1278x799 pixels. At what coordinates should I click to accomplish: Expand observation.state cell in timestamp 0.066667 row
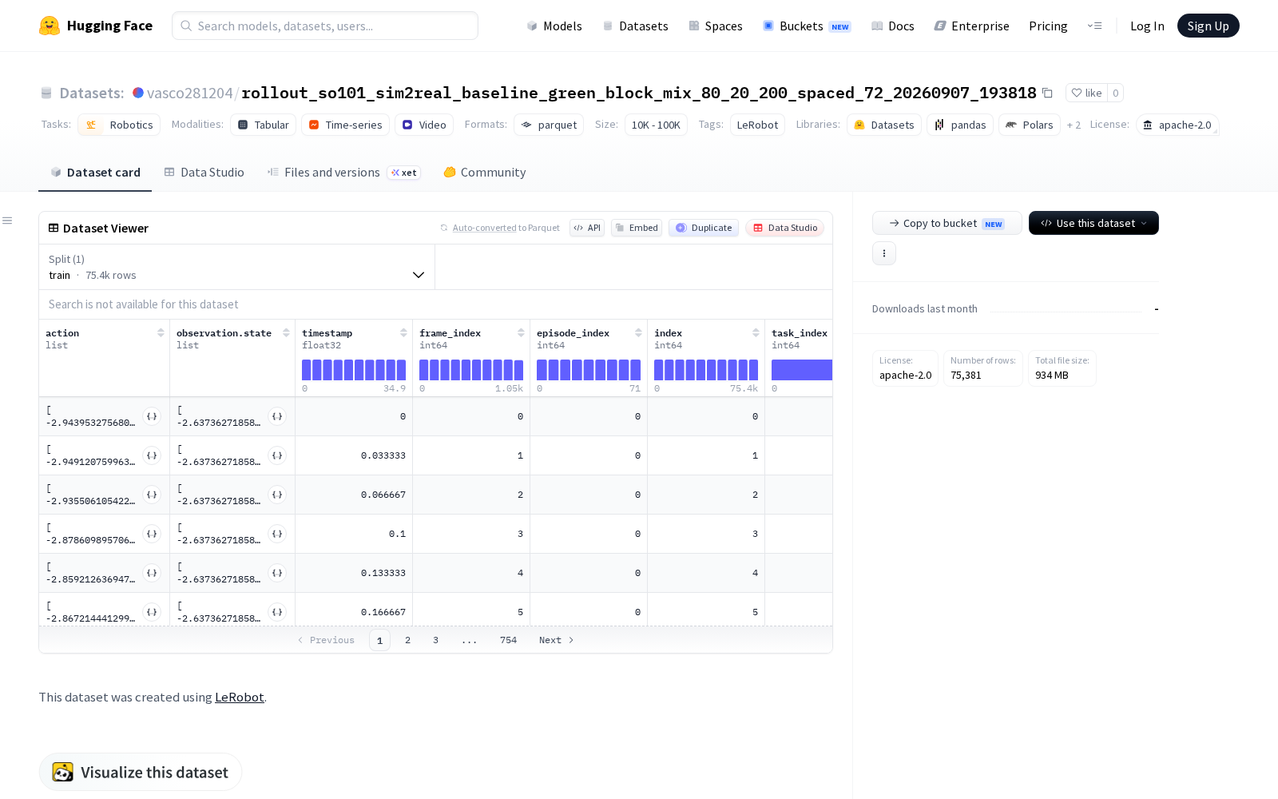(277, 495)
